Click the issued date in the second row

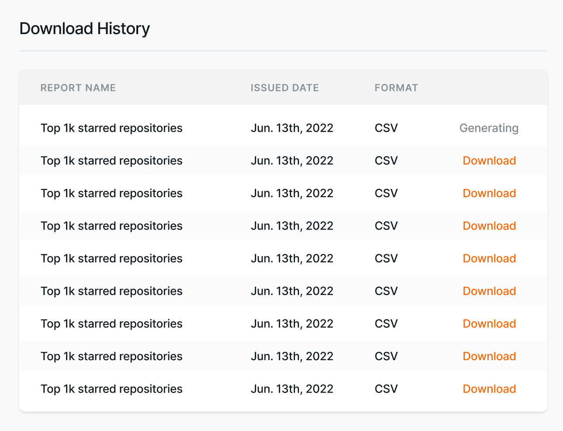coord(292,160)
